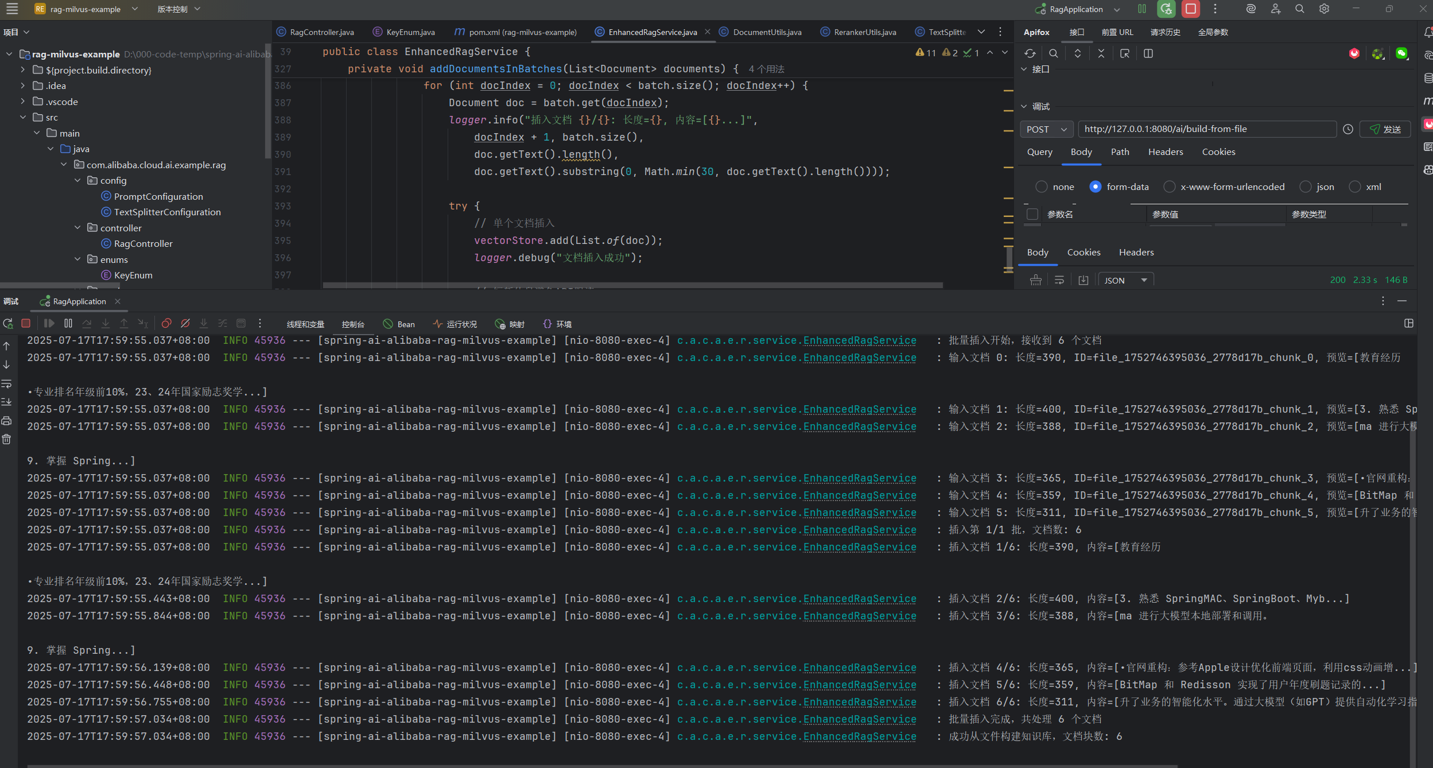Screen dimensions: 1433x768
Task: Open the rag-milvus-example project dropdown
Action: click(x=86, y=9)
